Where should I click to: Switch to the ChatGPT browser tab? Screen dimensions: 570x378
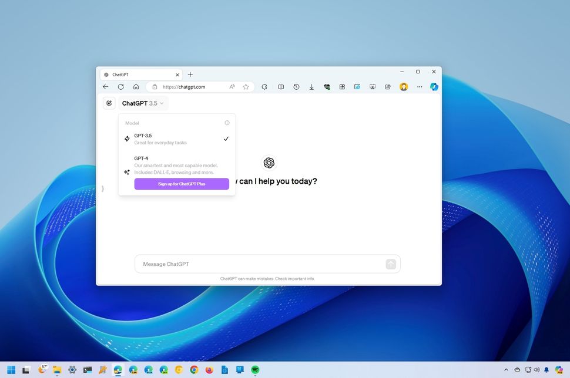click(x=142, y=75)
